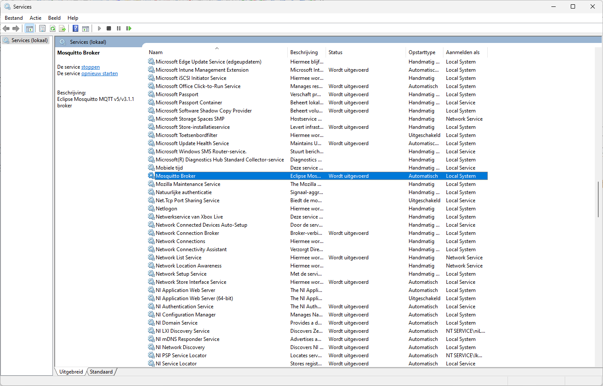Image resolution: width=603 pixels, height=386 pixels.
Task: Click the opnieuw starten link
Action: coord(99,73)
